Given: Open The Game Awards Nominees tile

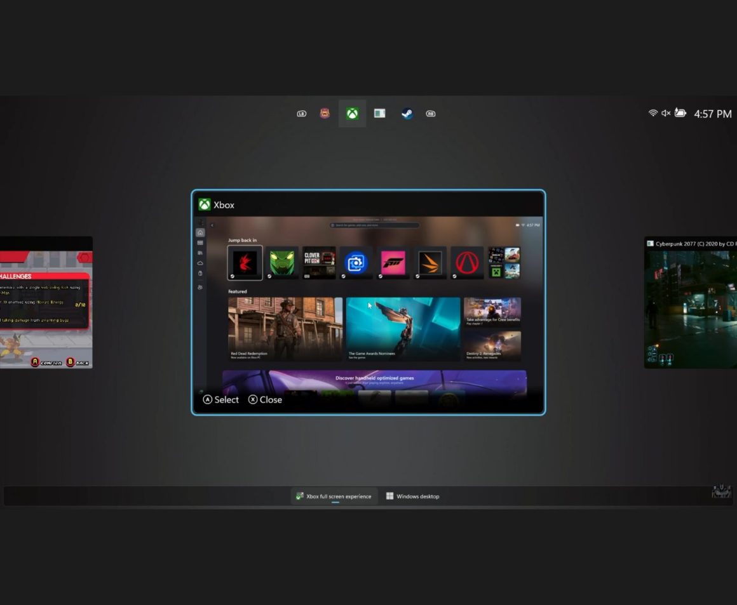Looking at the screenshot, I should (x=403, y=329).
